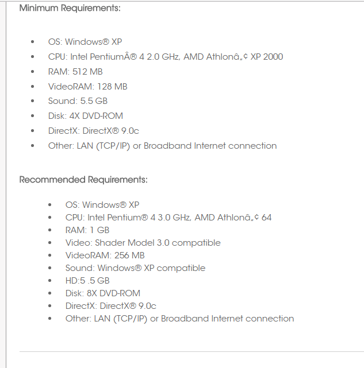Screen dimensions: 364x368
Task: Click the Shader Model 3.0 compatible line
Action: coord(143,243)
